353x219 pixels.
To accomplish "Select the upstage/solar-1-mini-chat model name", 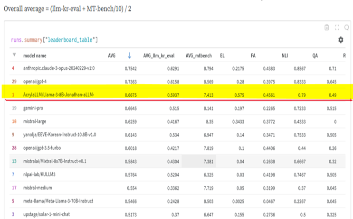I will click(x=47, y=214).
